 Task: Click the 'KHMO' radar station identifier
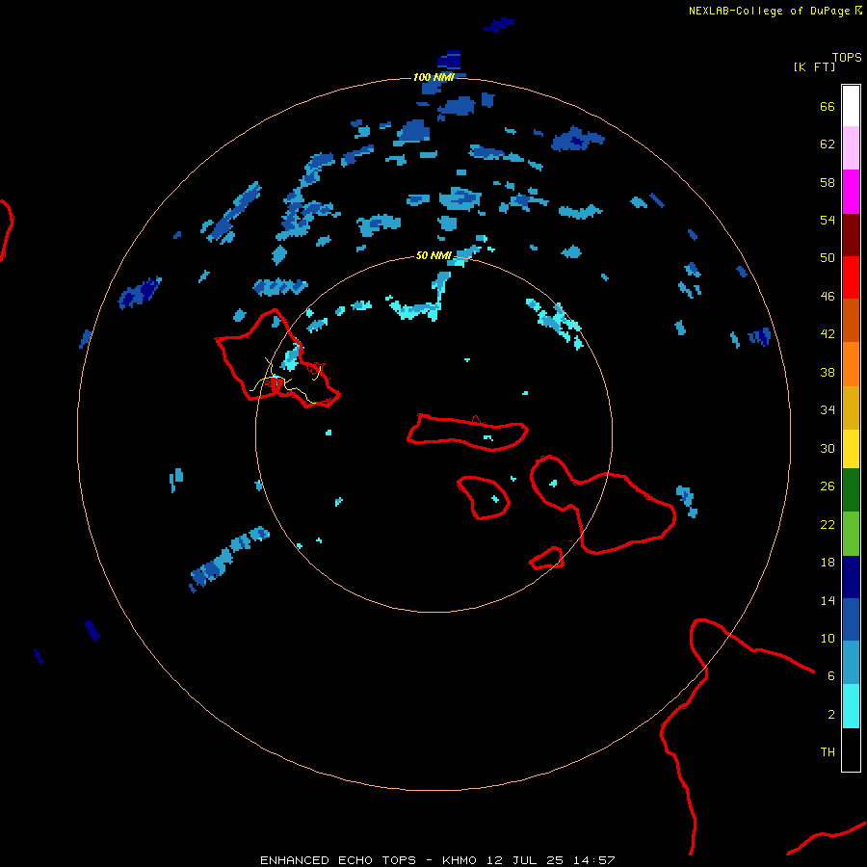click(x=459, y=860)
